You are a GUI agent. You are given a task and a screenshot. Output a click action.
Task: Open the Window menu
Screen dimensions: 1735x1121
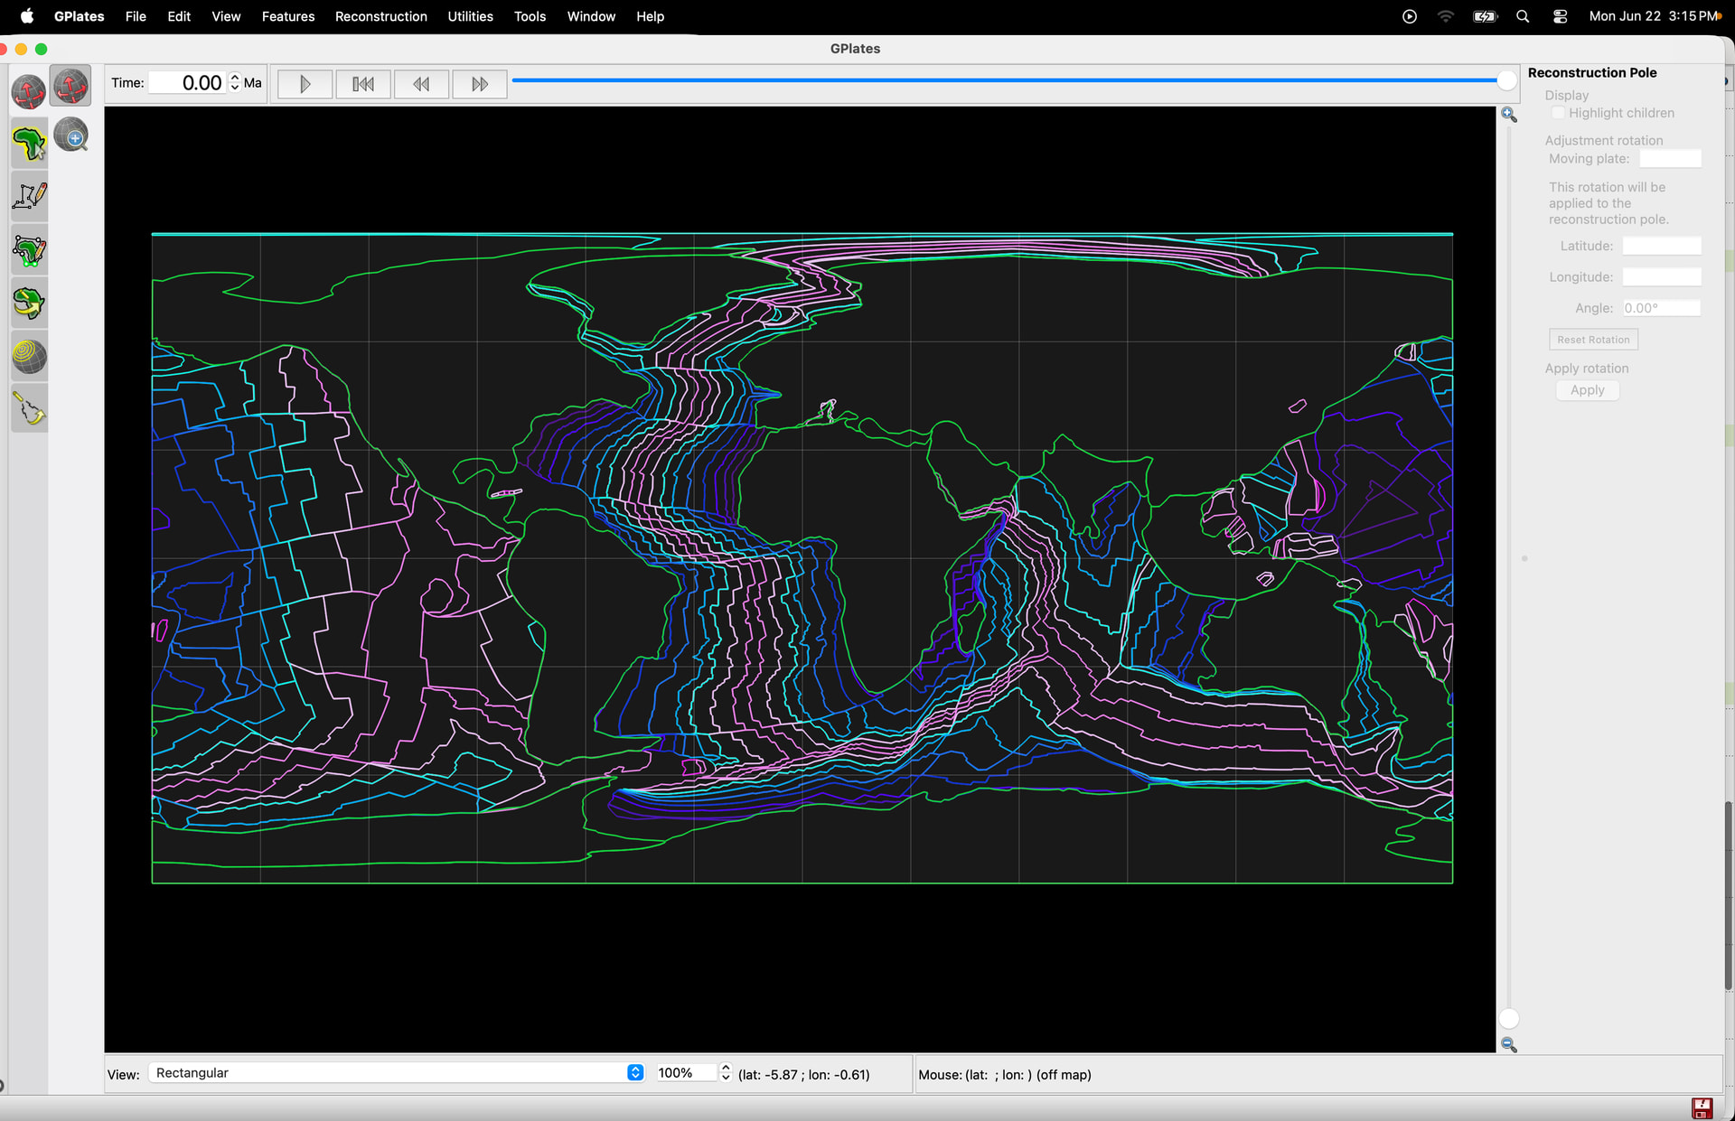point(591,16)
